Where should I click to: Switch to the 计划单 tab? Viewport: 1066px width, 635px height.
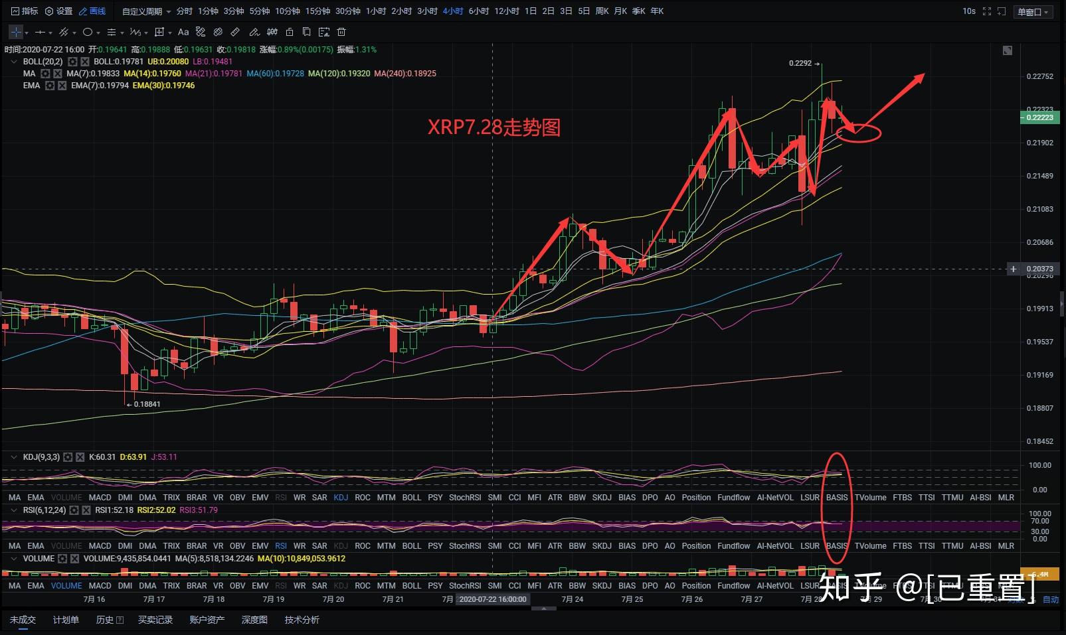coord(66,620)
